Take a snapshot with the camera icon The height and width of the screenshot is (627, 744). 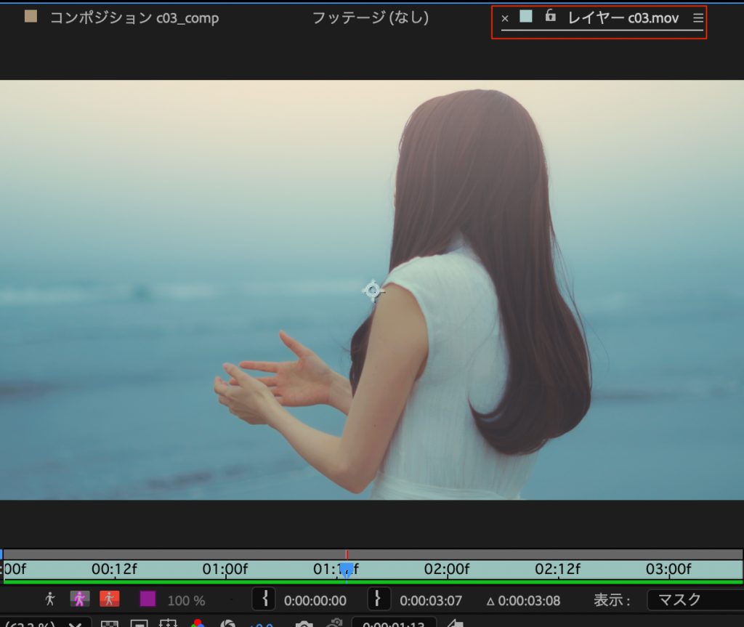tap(304, 623)
